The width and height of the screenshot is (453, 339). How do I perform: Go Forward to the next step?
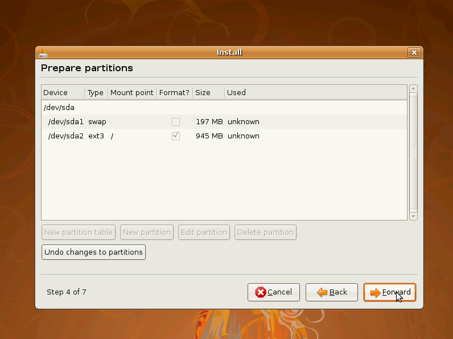point(390,292)
